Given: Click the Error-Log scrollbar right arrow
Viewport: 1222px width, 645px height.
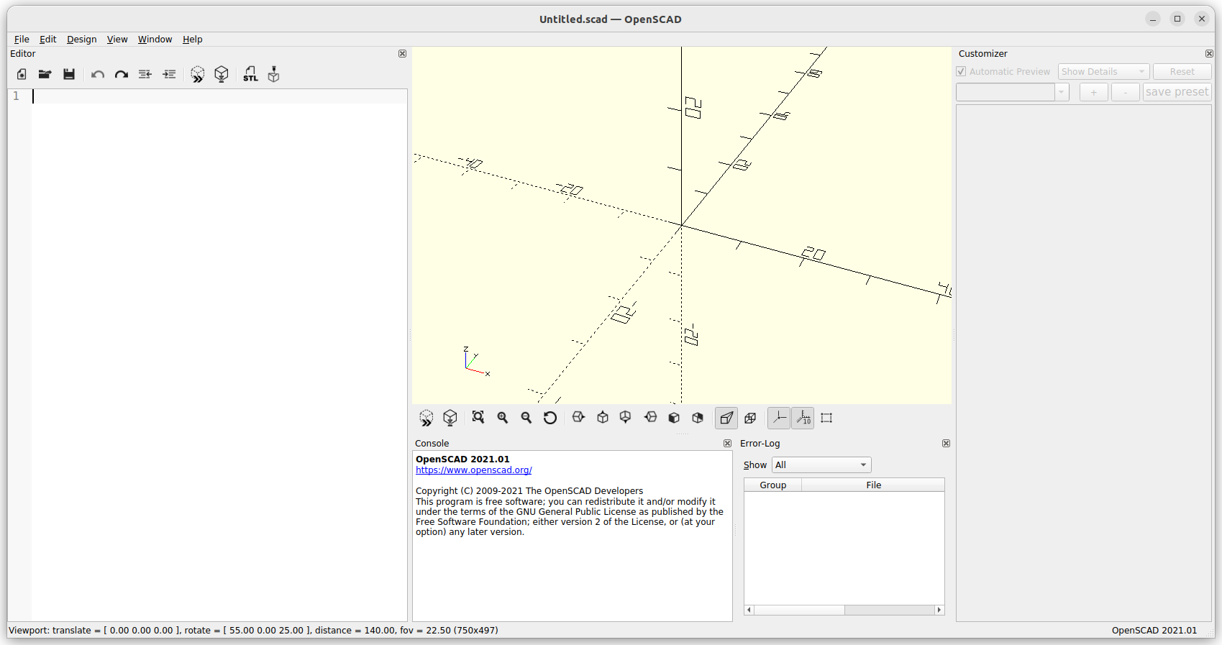Looking at the screenshot, I should click(x=939, y=610).
